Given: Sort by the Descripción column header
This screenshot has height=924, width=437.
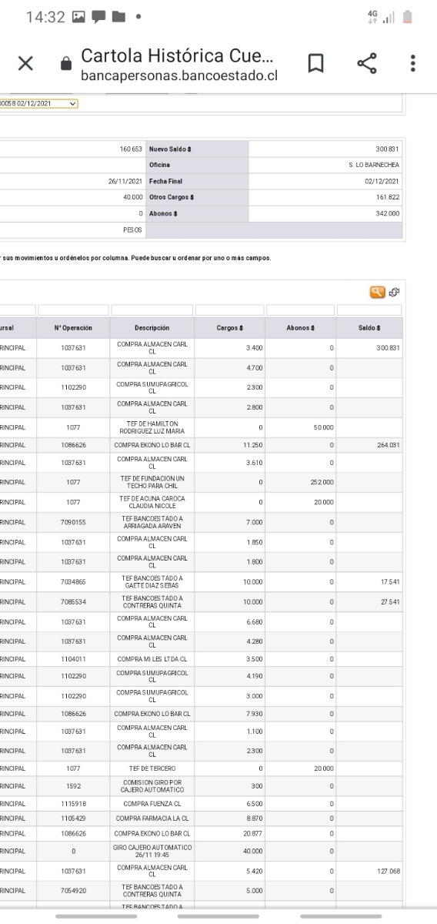Looking at the screenshot, I should coord(152,328).
